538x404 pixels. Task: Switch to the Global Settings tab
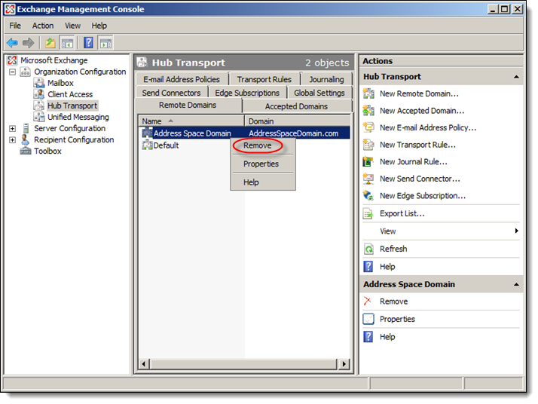coord(319,93)
